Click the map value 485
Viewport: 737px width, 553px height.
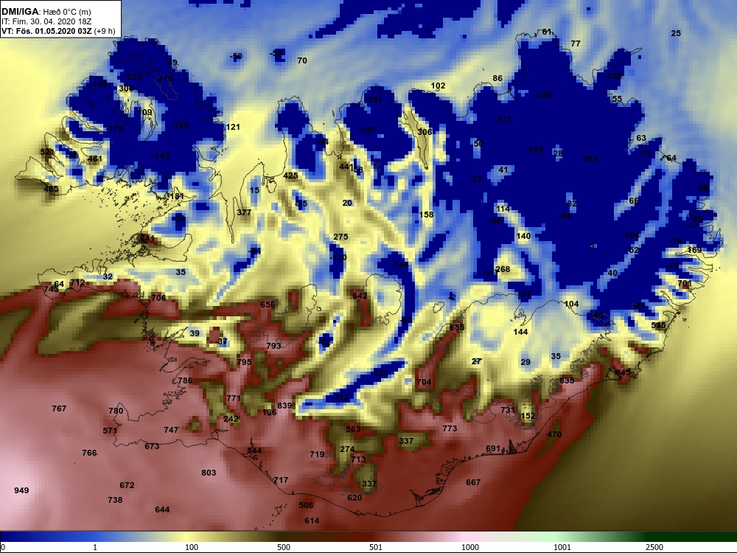click(x=51, y=189)
